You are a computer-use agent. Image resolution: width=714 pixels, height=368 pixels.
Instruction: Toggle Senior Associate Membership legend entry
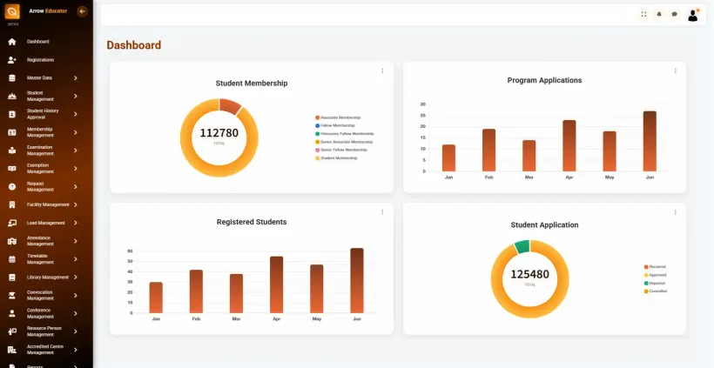pyautogui.click(x=344, y=142)
